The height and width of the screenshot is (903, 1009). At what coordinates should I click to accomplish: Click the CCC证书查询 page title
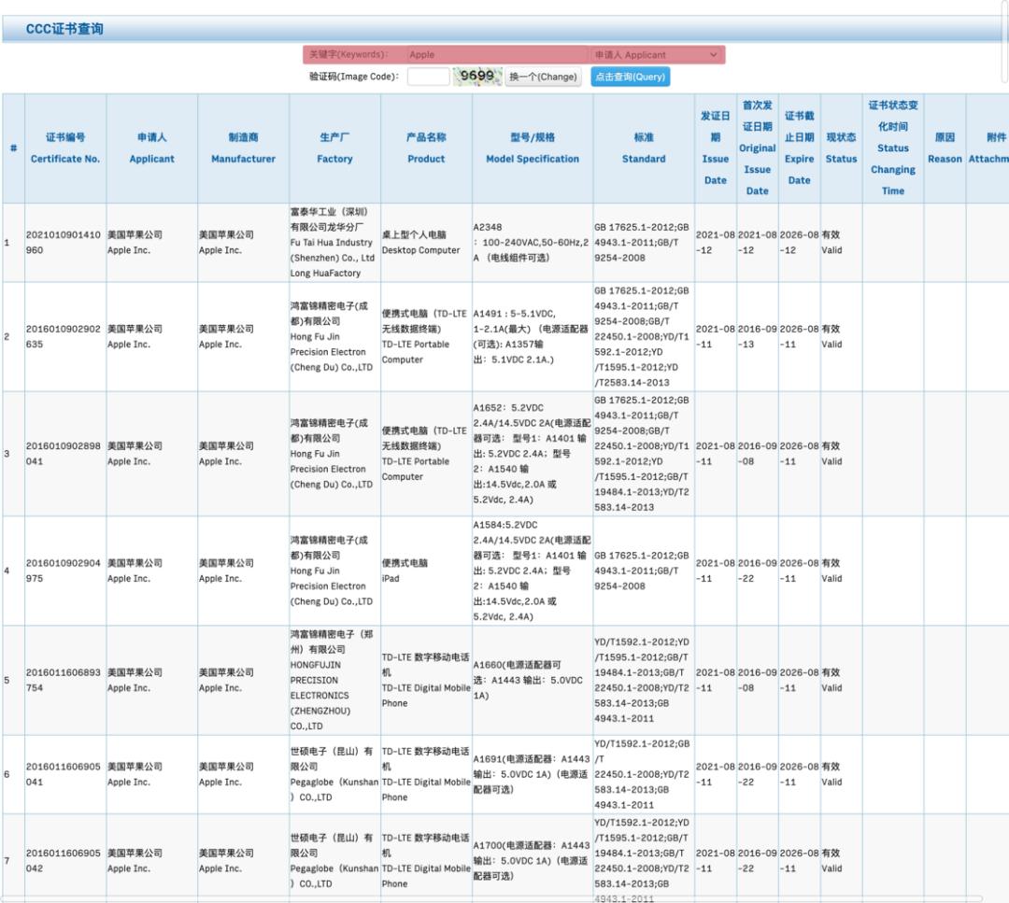tap(64, 29)
